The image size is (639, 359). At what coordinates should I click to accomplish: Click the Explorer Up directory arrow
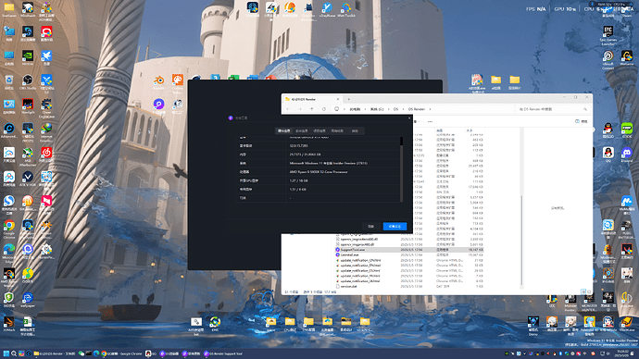click(x=312, y=109)
